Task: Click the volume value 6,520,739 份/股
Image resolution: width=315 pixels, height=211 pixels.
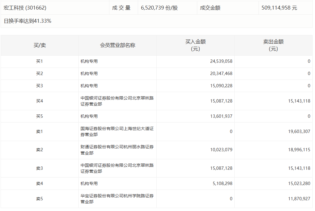Action: [159, 8]
